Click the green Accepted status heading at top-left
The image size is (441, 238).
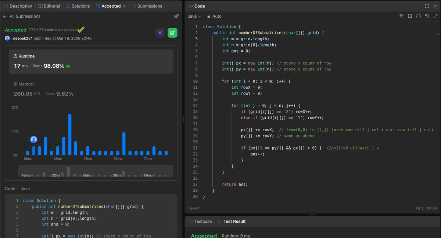pyautogui.click(x=15, y=30)
